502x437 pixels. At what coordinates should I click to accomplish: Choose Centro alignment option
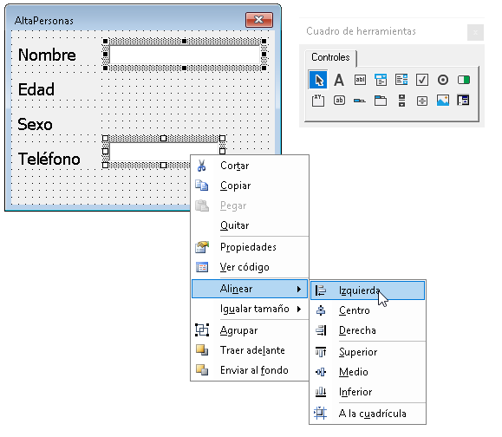tap(368, 310)
